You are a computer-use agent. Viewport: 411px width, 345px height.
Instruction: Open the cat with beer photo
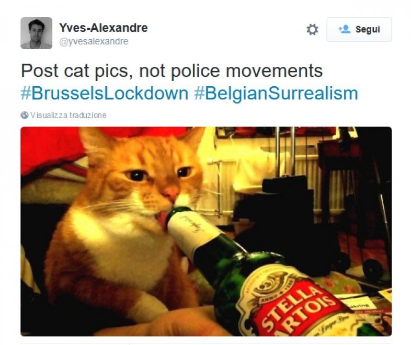206,232
